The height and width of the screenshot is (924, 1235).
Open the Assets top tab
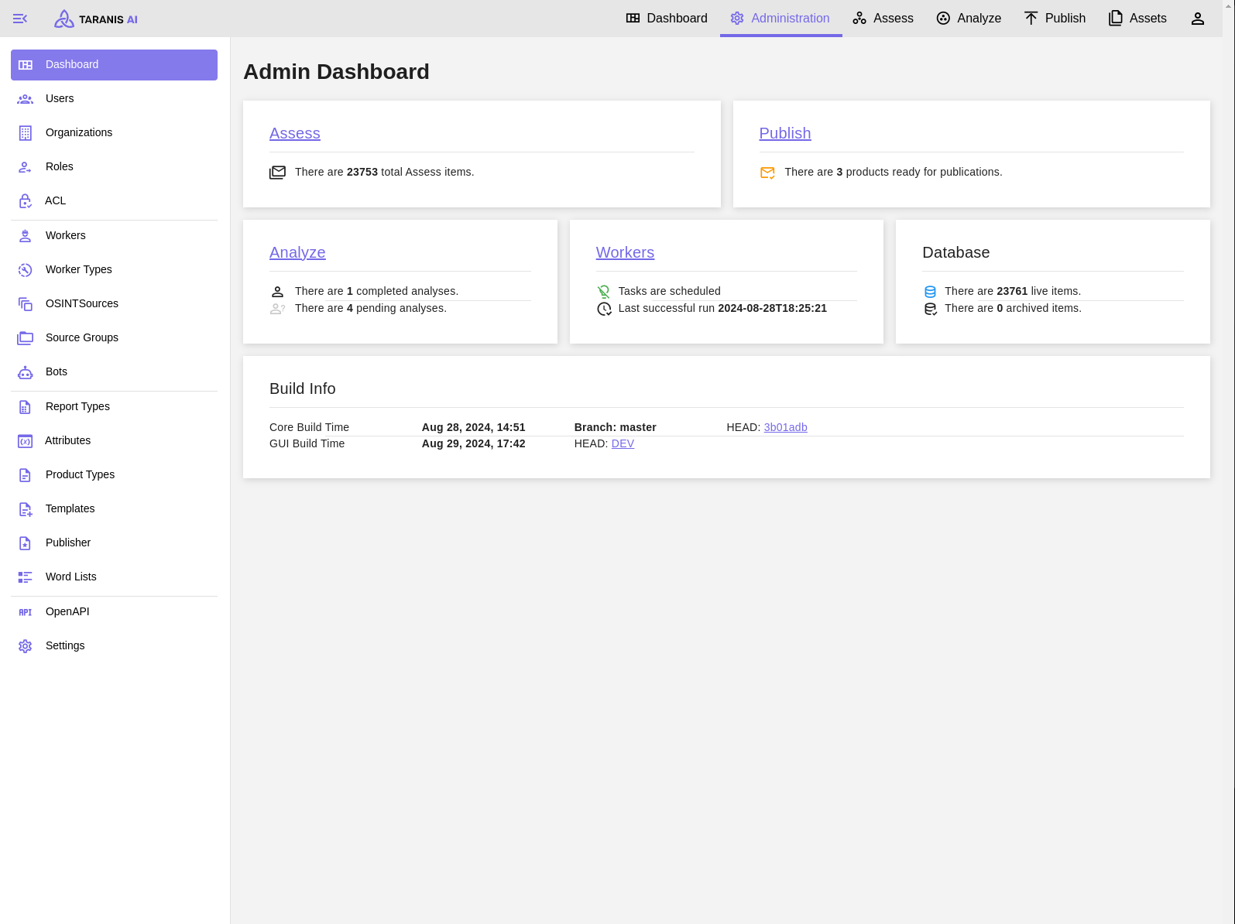pos(1137,19)
